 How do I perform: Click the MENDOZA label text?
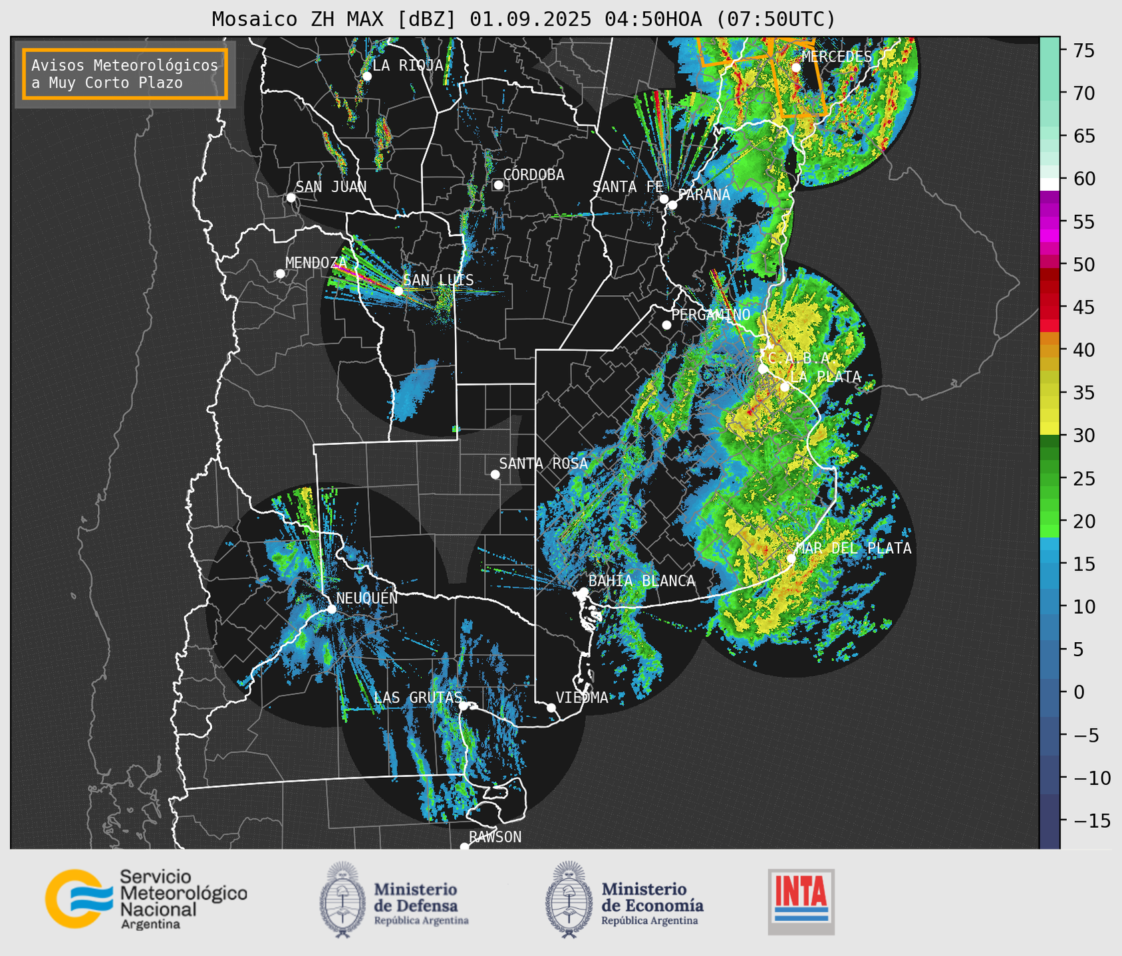[316, 263]
